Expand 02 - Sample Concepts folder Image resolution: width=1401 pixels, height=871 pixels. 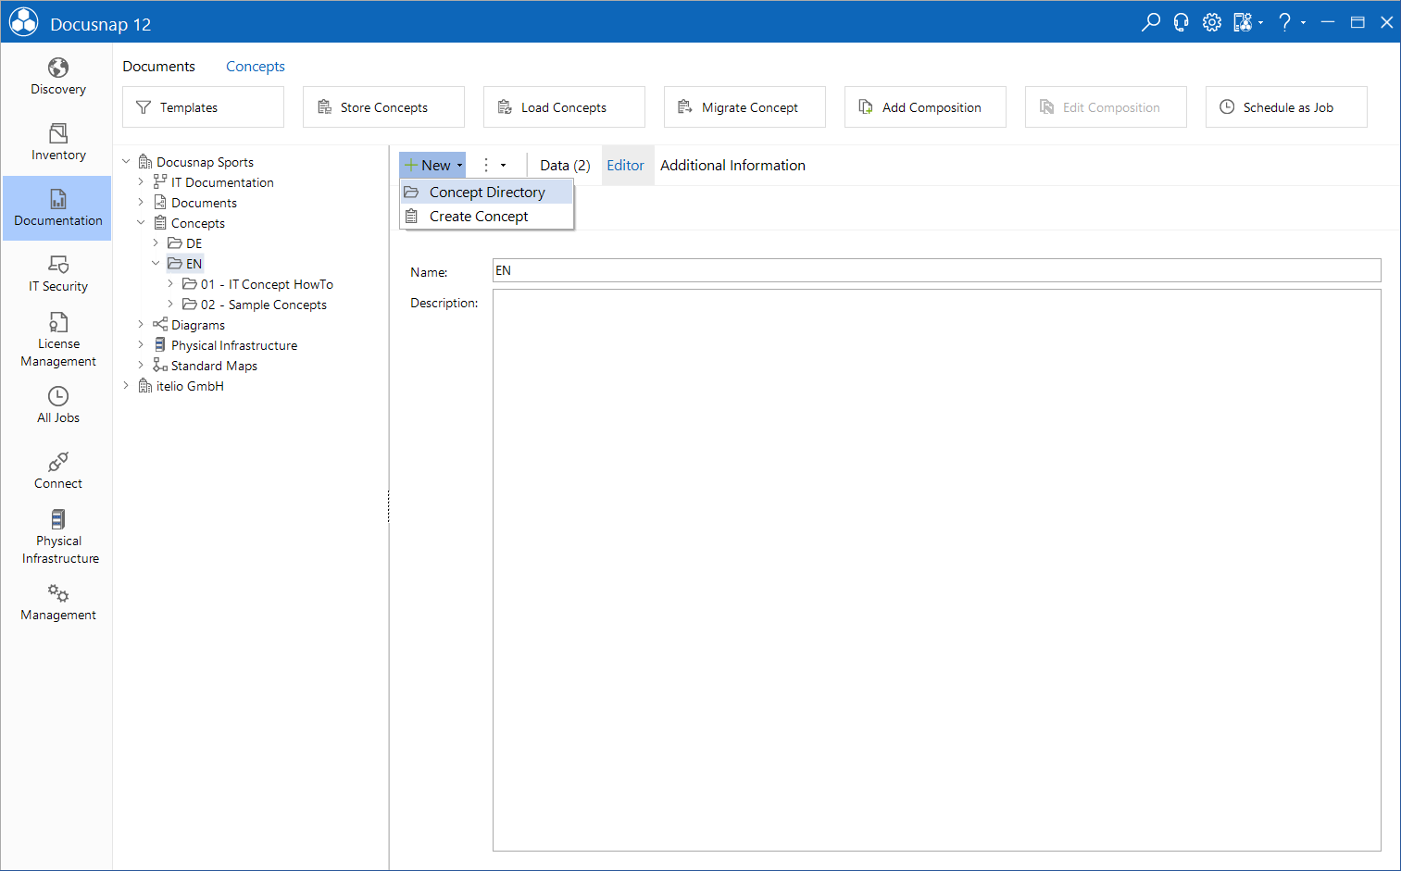[x=170, y=305]
